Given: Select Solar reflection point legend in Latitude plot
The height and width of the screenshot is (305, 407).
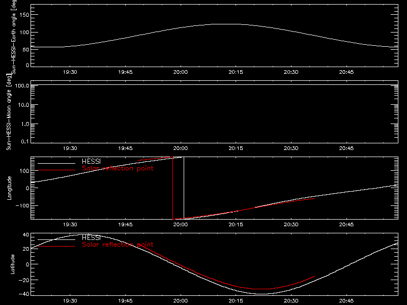Looking at the screenshot, I should [x=118, y=245].
